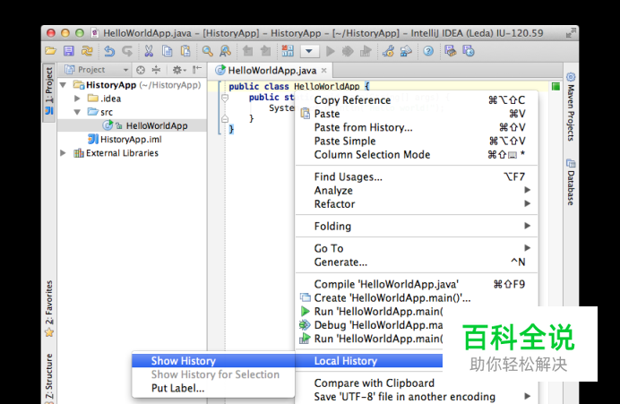Choose green-arrow Run 'HelloWorldApp.main()' entry

point(369,312)
